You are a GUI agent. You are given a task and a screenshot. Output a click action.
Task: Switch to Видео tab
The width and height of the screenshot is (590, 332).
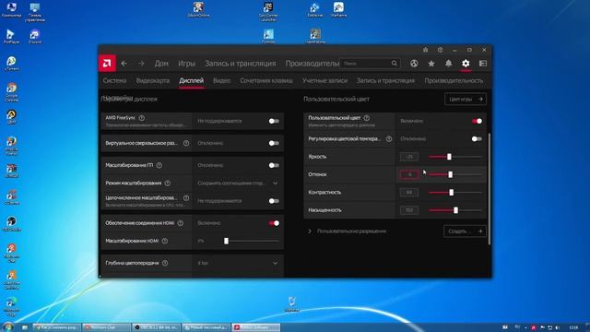(221, 80)
